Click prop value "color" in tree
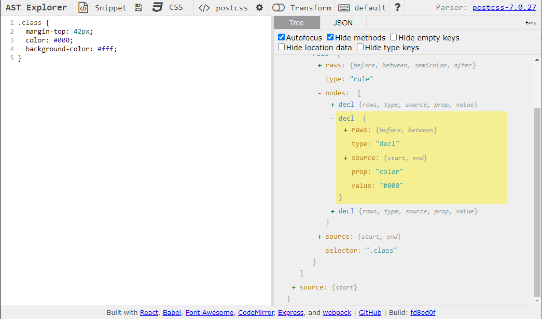This screenshot has width=542, height=319. 389,172
